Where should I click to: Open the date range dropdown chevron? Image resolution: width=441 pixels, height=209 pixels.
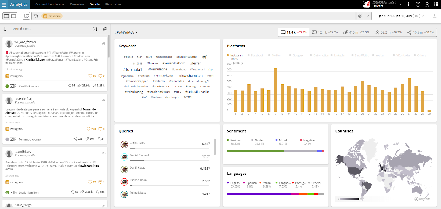423,16
